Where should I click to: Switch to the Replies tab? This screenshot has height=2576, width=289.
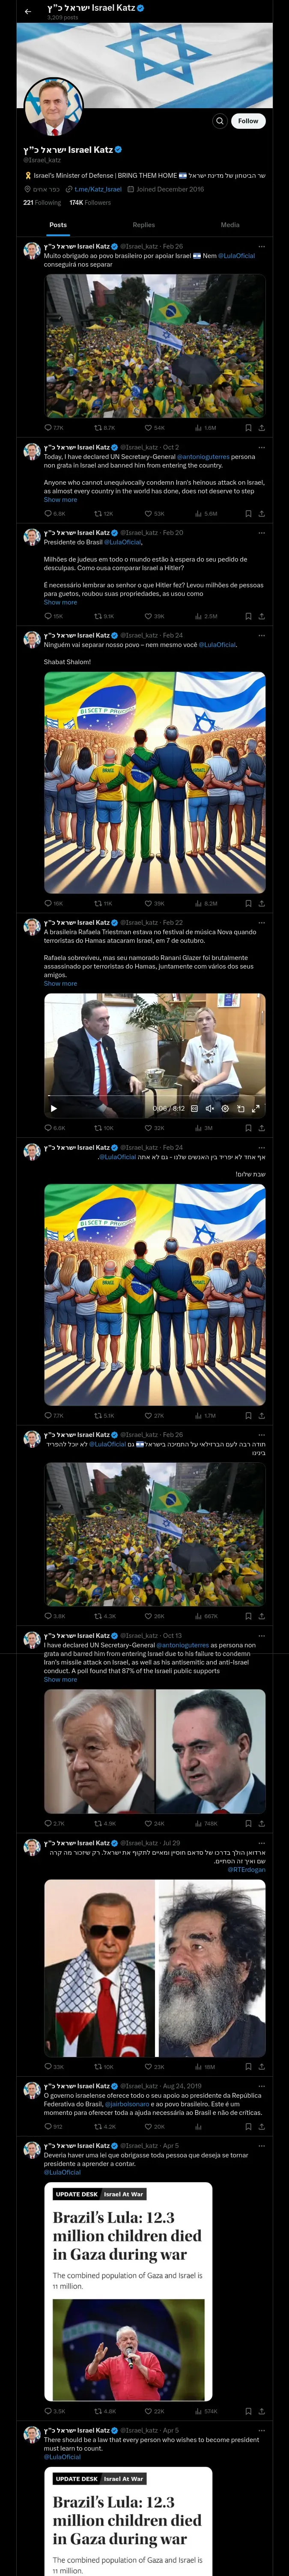coord(143,225)
